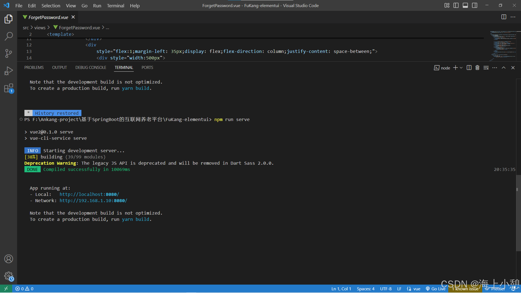Screen dimensions: 521x293
Task: Open Source Control view icon
Action: coord(8,53)
